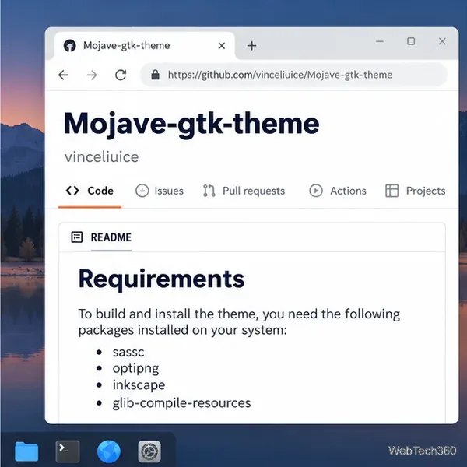Open the Pull requests tab

tap(244, 191)
